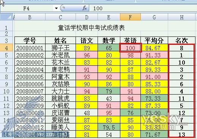Select column D header
Viewport: 197px width, 139px height.
coord(87,17)
